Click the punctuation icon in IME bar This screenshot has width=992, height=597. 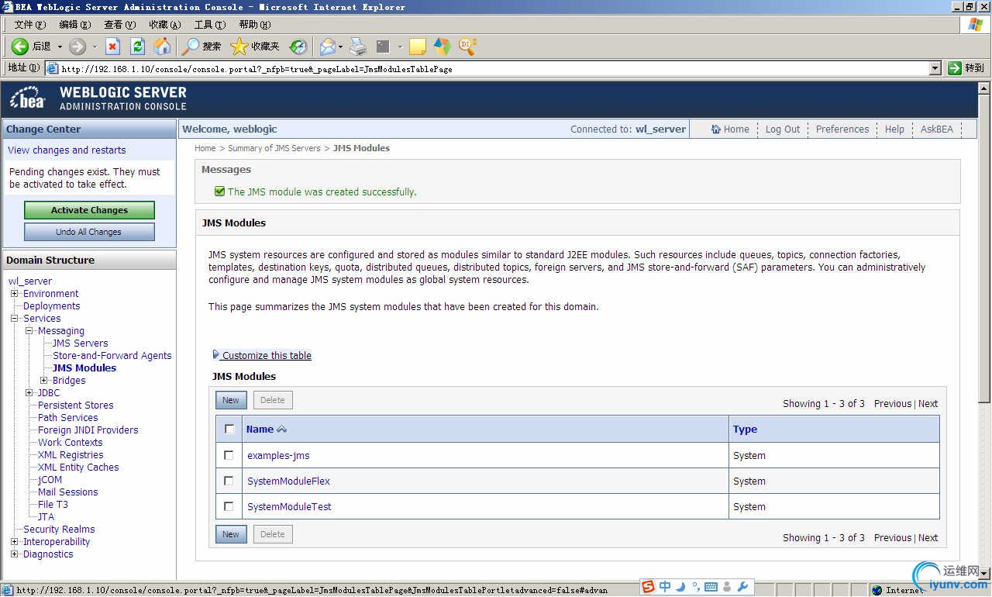(x=695, y=587)
